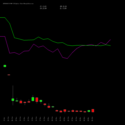This screenshot has height=125, width=125.
Task: Select the red candle for 01 Dec
Action: [x=81, y=111]
